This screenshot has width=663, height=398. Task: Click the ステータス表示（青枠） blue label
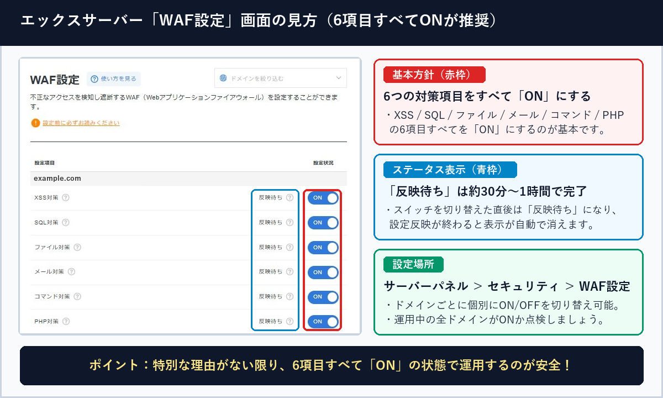(450, 170)
